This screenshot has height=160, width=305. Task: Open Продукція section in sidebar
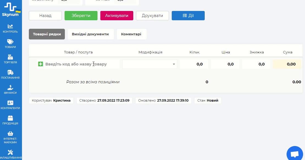[10, 120]
